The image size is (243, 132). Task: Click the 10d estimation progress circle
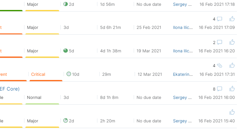point(69,74)
